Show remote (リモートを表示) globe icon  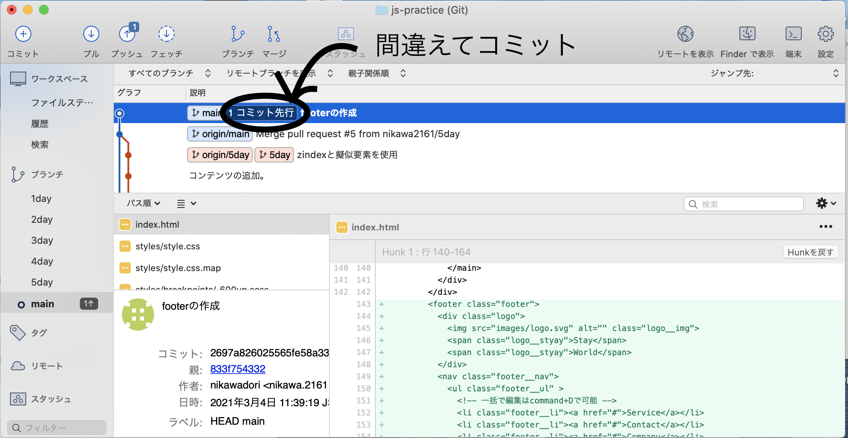click(685, 34)
